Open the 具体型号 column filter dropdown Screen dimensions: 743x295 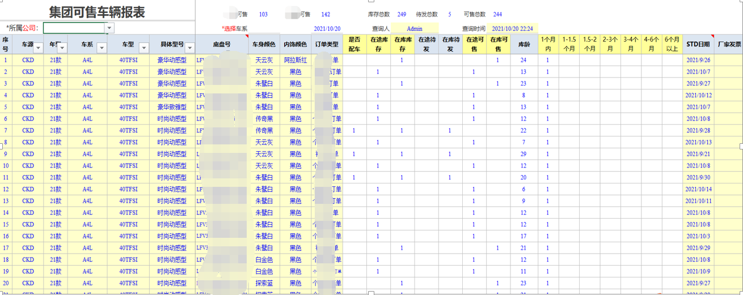[190, 48]
